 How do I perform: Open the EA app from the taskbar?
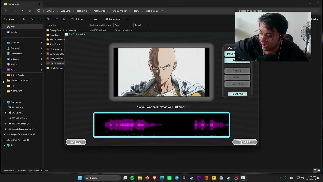coord(206,178)
